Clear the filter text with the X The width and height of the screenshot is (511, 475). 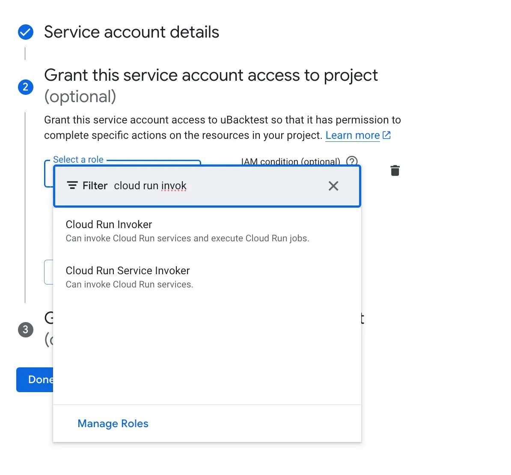click(333, 186)
